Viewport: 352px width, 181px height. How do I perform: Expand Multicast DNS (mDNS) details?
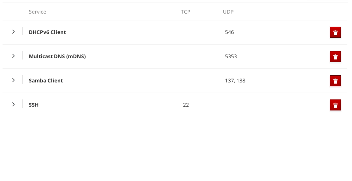14,56
